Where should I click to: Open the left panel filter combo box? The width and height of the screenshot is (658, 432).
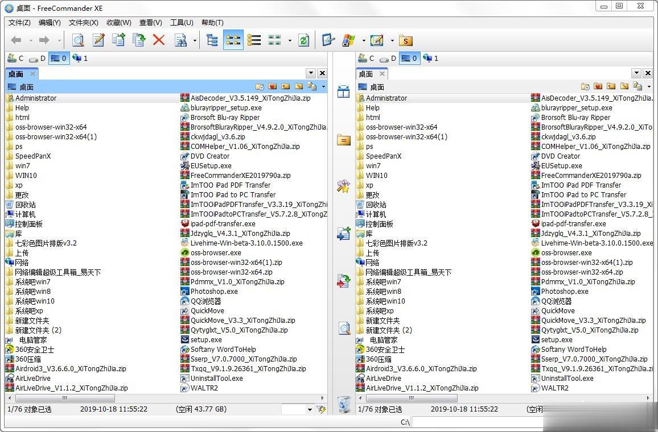[298, 409]
